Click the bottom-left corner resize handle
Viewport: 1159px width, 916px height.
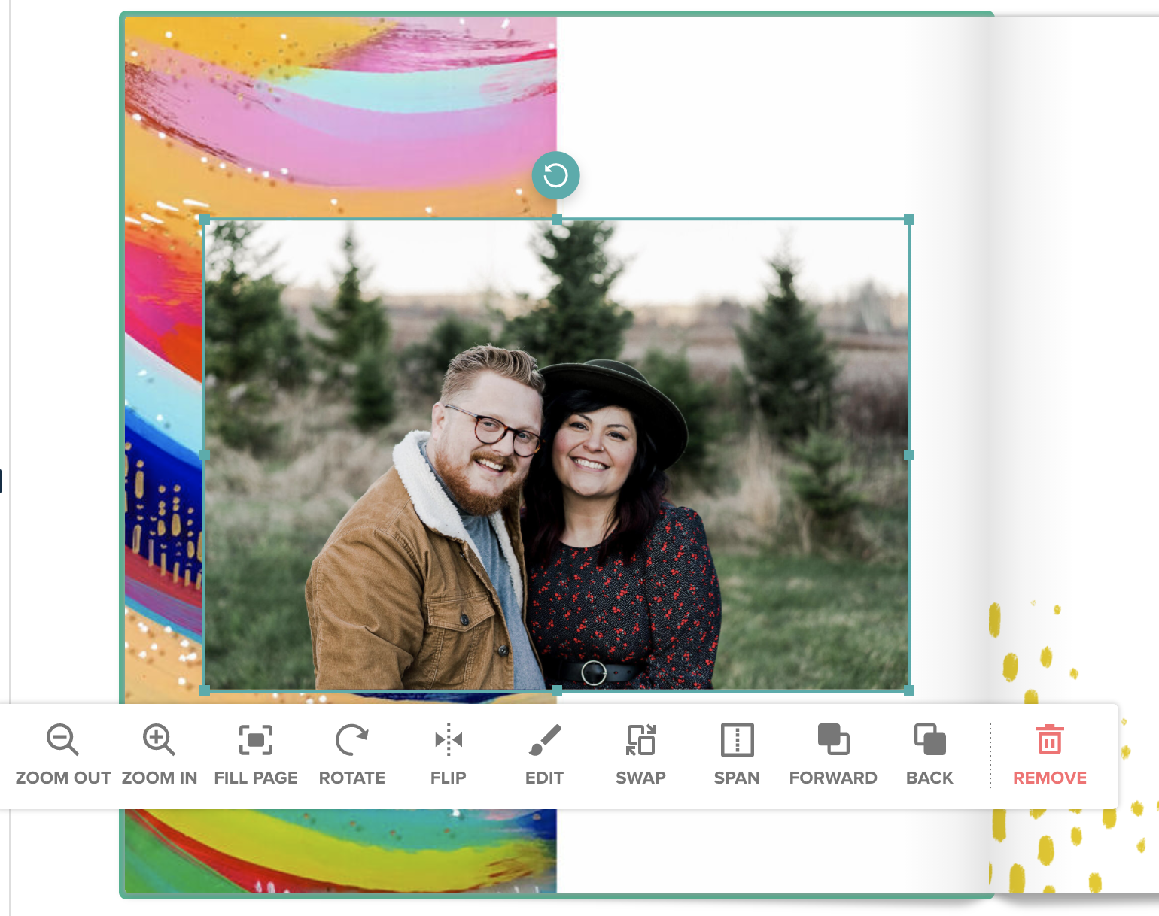point(205,690)
